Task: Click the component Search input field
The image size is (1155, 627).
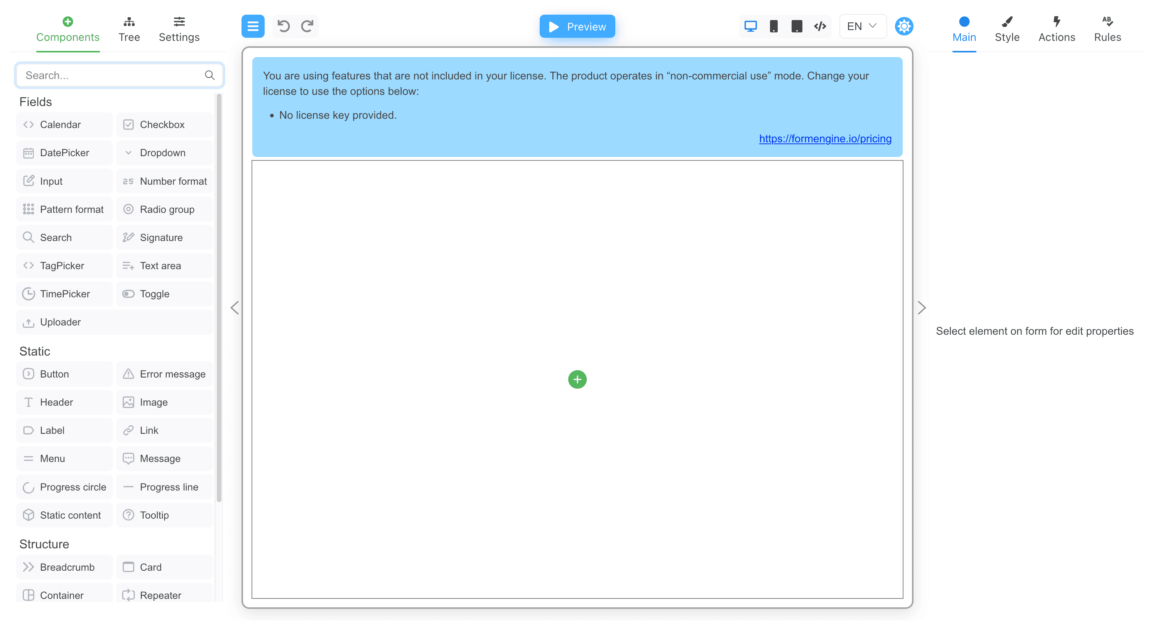Action: 112,75
